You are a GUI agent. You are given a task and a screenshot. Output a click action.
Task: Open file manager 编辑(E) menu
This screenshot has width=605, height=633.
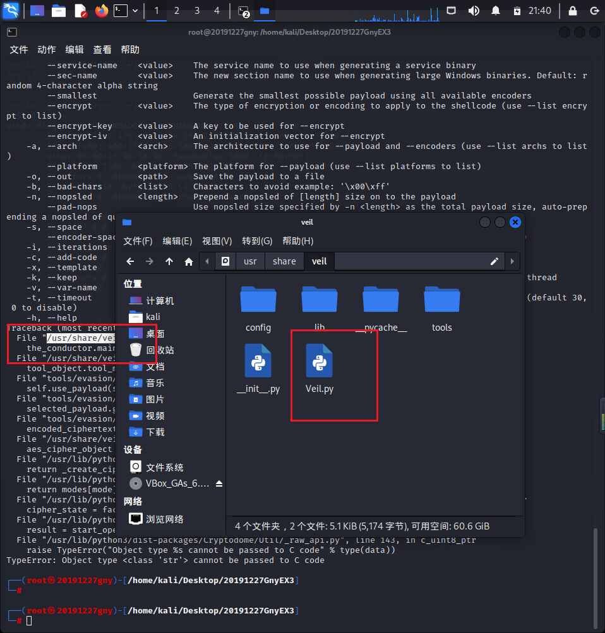(177, 241)
